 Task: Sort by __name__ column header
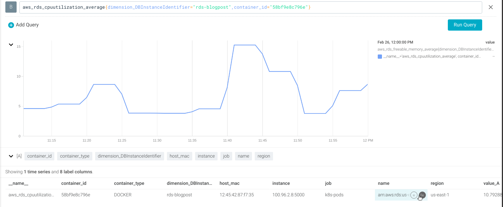[x=18, y=183]
